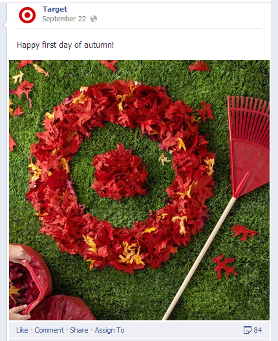Screen dimensions: 278x341
Task: Open the 84 notes count
Action: click(258, 330)
